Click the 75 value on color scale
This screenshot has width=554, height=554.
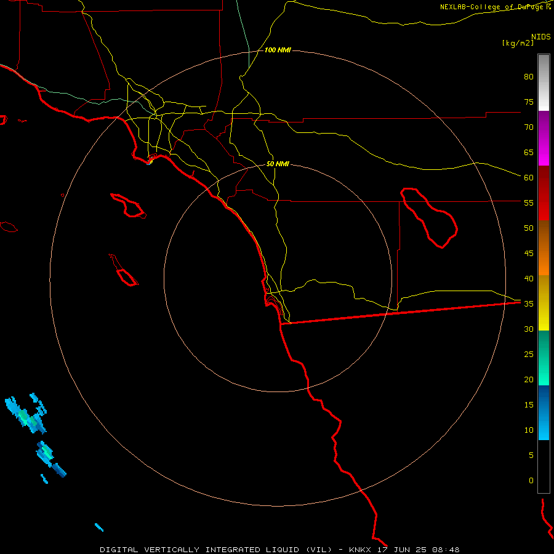tap(529, 102)
